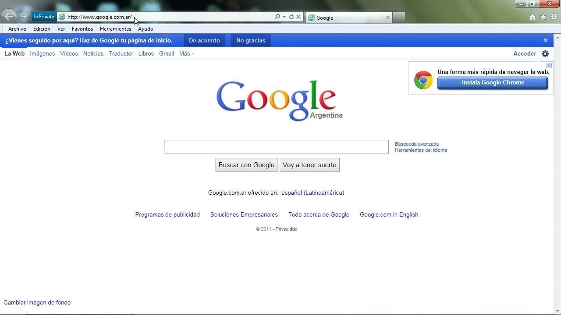
Task: Refresh the page with the reload icon
Action: tap(291, 17)
